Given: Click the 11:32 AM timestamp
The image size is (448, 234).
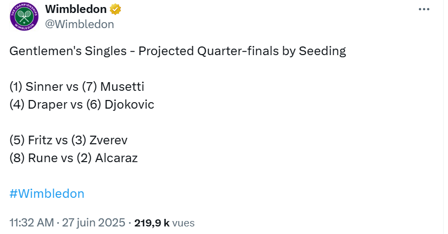Looking at the screenshot, I should point(32,223).
